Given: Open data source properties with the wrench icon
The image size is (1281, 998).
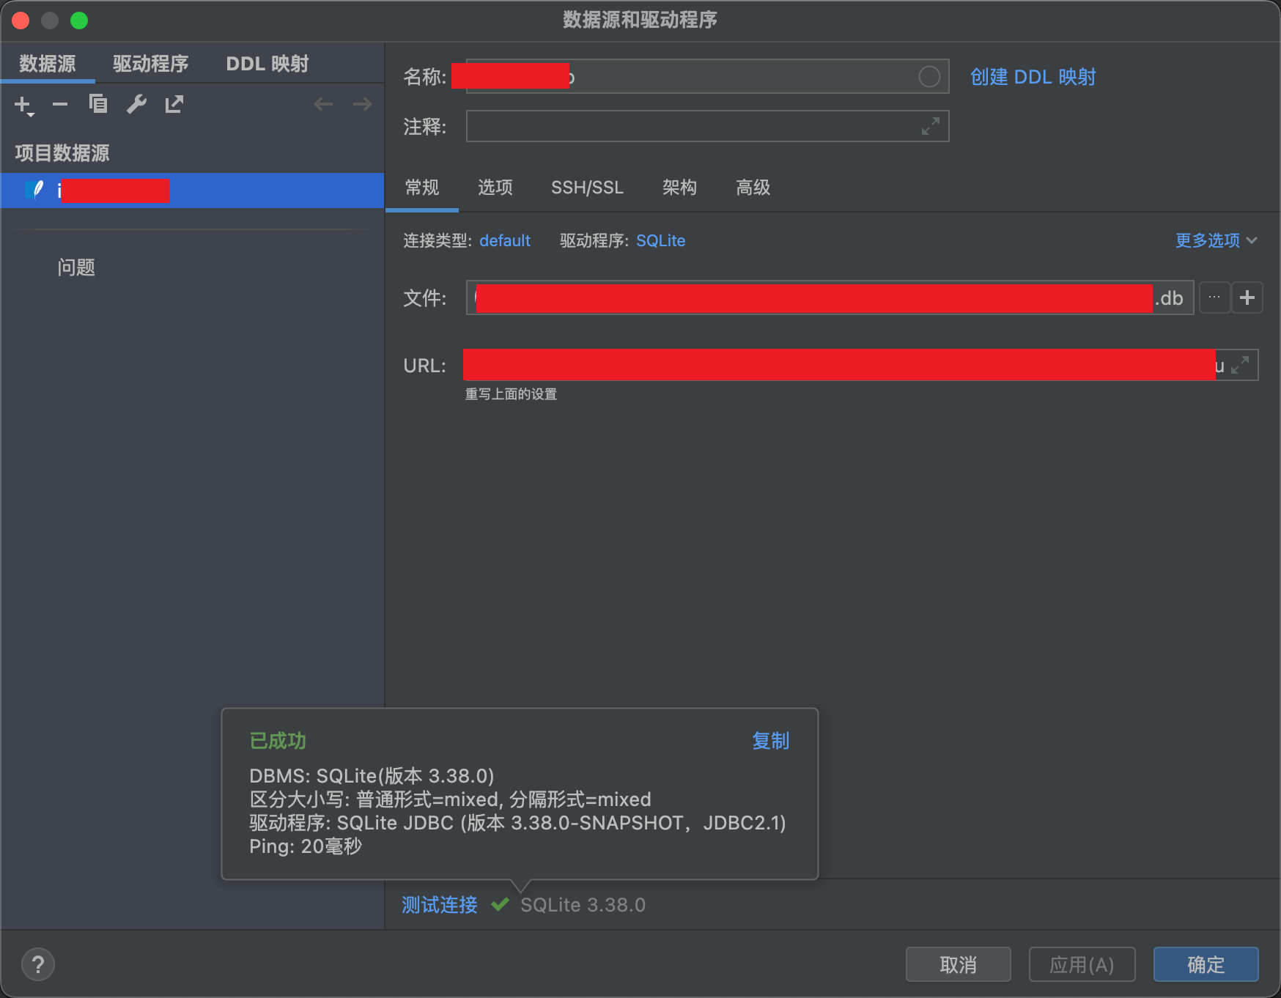Looking at the screenshot, I should 136,105.
